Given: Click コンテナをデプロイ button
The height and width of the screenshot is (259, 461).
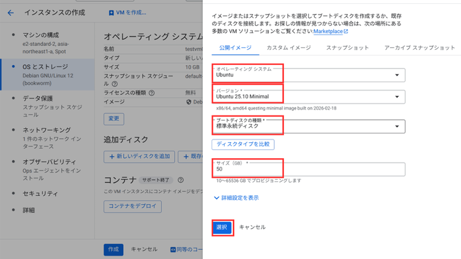Looking at the screenshot, I should point(132,207).
